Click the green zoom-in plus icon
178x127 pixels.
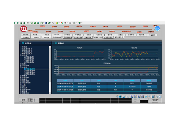tap(32, 23)
